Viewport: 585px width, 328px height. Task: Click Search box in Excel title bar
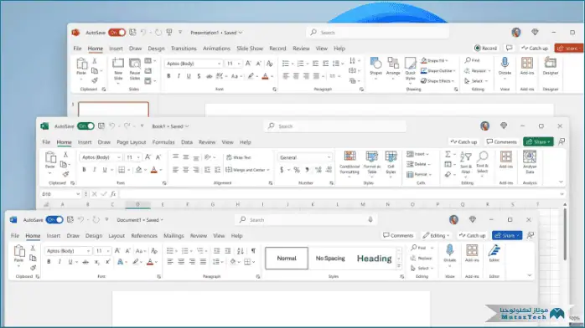pos(335,126)
